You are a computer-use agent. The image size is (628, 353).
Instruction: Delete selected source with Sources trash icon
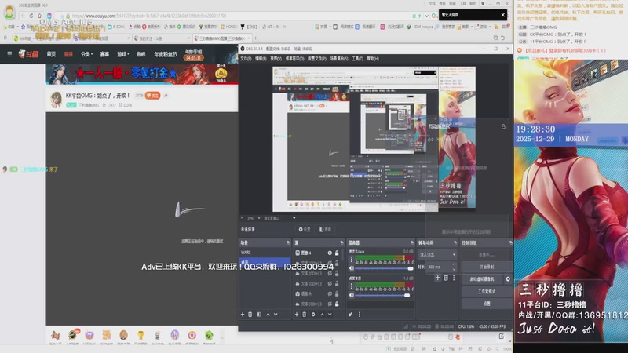[305, 315]
